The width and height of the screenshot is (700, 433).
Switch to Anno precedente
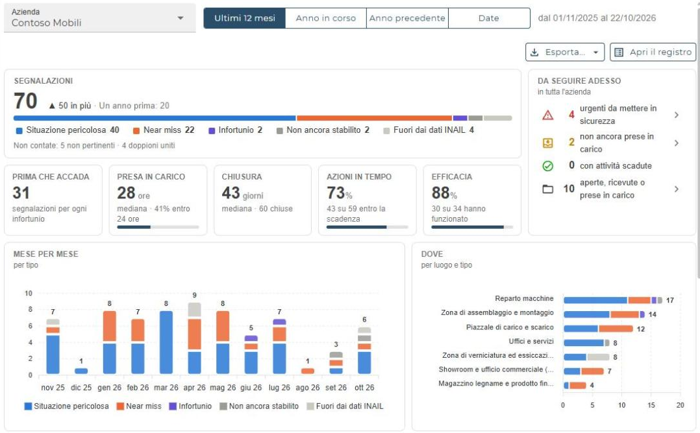(x=407, y=18)
